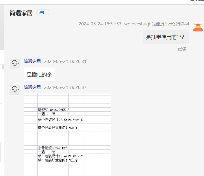204x176 pixels.
Task: Click sender name 简遇家居 above 是插电的亲
Action: (x=32, y=61)
